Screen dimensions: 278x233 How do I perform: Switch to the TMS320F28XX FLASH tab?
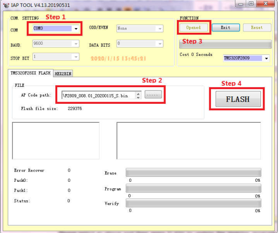click(30, 73)
